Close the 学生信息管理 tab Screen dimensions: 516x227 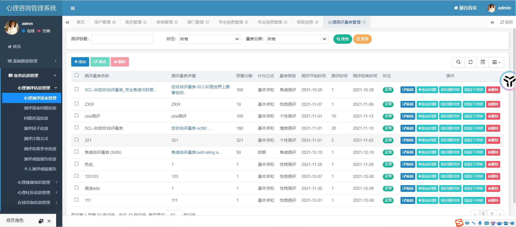(246, 22)
